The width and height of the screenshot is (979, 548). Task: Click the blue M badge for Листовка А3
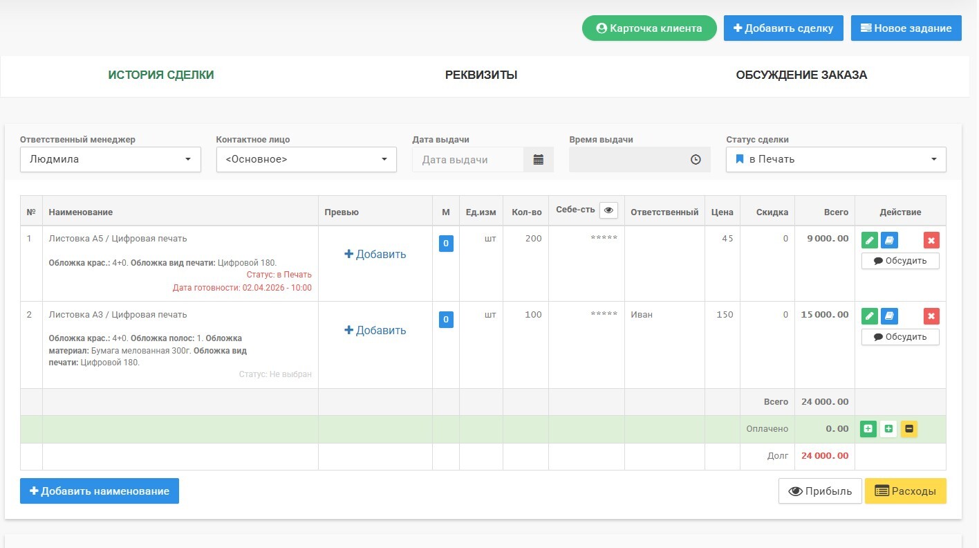click(x=446, y=320)
